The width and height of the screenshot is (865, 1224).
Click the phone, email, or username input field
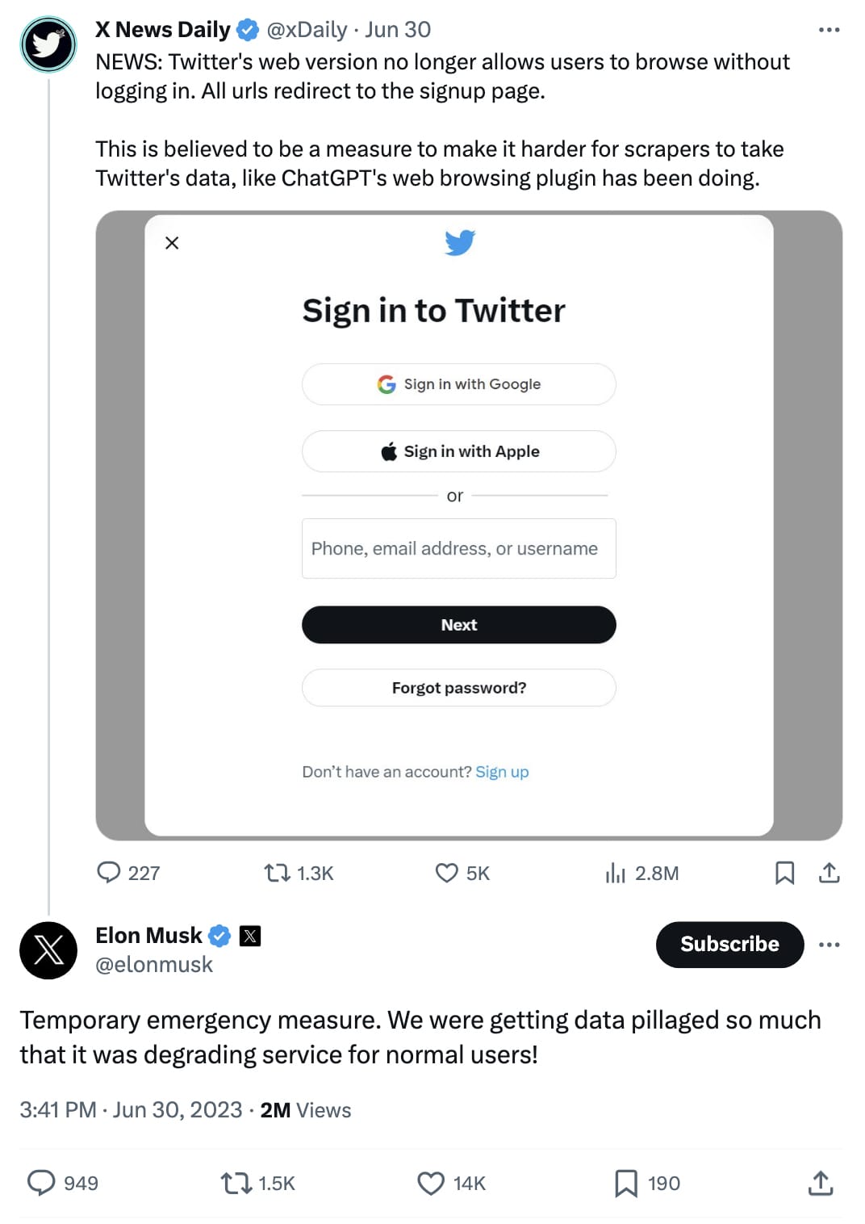coord(458,548)
